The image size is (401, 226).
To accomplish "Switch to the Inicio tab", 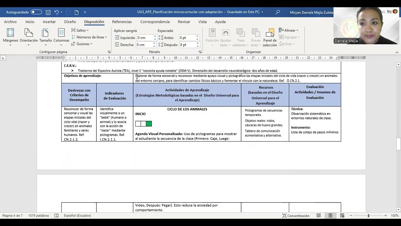I will click(x=30, y=22).
